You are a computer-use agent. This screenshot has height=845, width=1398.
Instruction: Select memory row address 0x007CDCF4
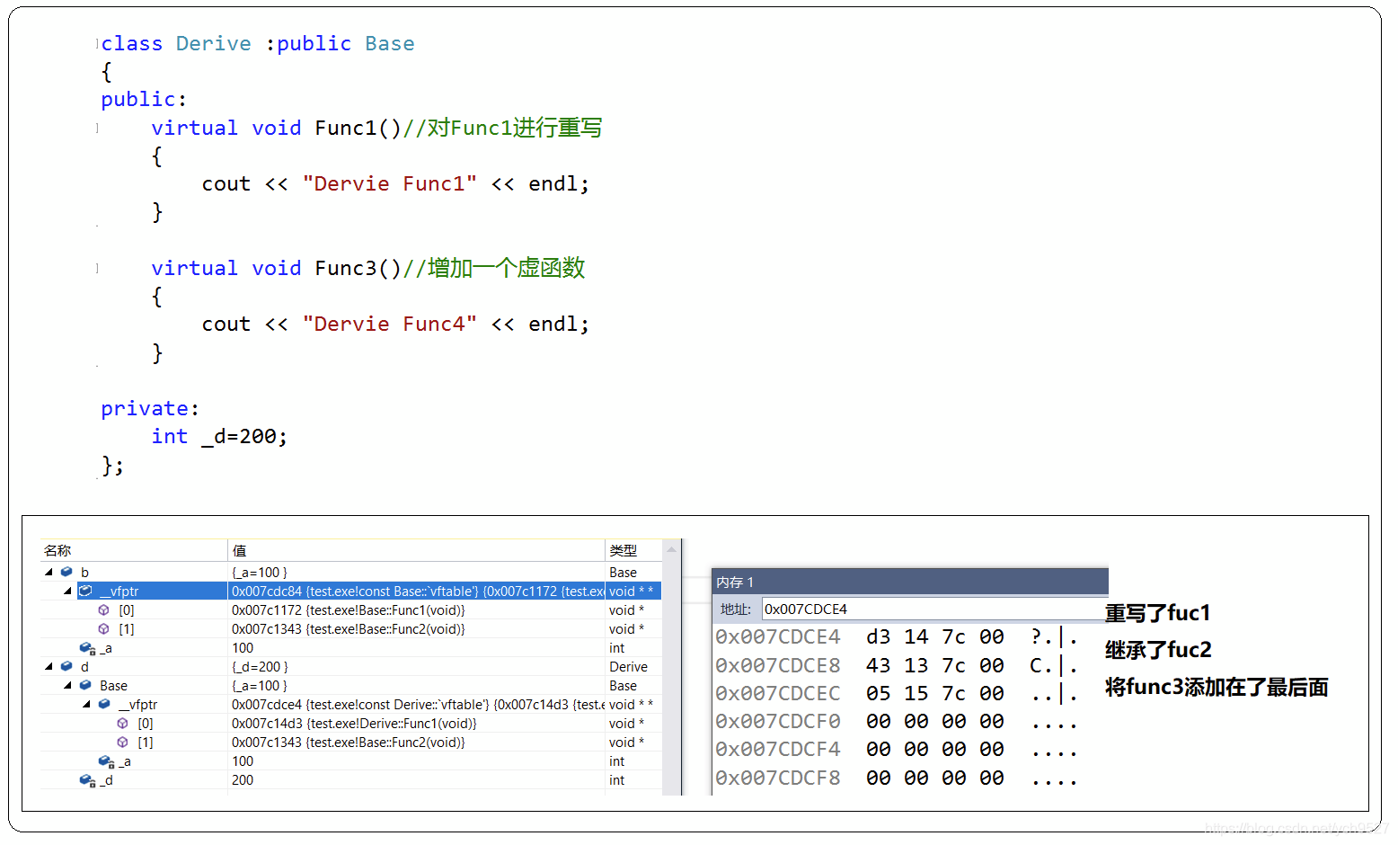(778, 749)
